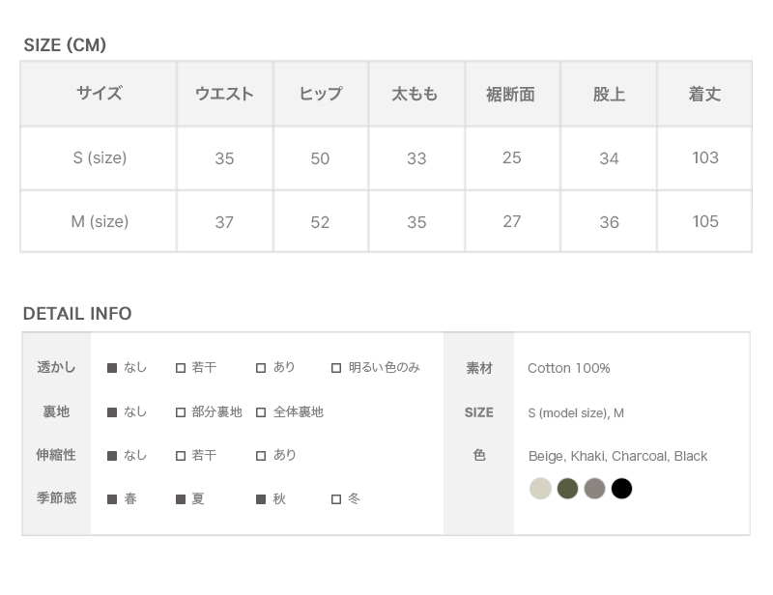The image size is (773, 595).
Task: Uncheck the 春 season checkbox
Action: click(x=112, y=499)
